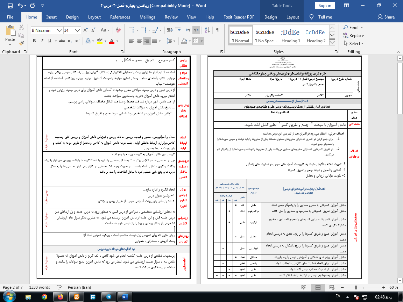The image size is (403, 302).
Task: Sort the selection alphabetically
Action: pos(207,30)
